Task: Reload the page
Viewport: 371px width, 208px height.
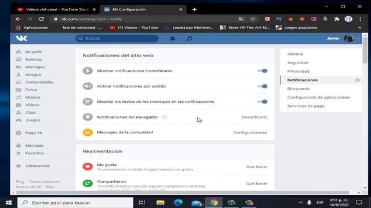Action: [41, 19]
